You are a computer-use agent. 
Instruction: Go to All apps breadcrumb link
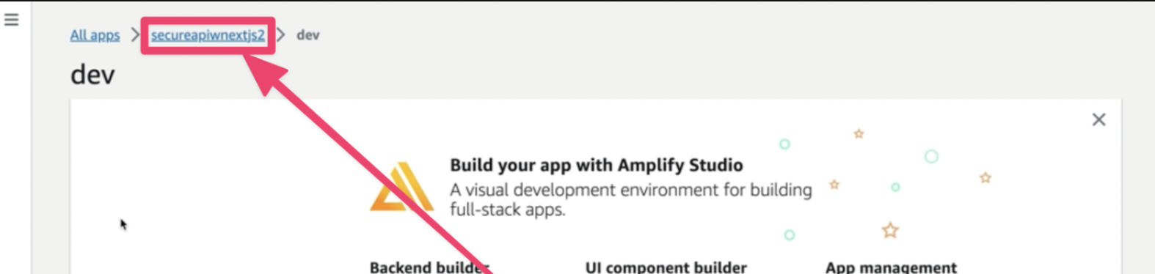tap(95, 35)
